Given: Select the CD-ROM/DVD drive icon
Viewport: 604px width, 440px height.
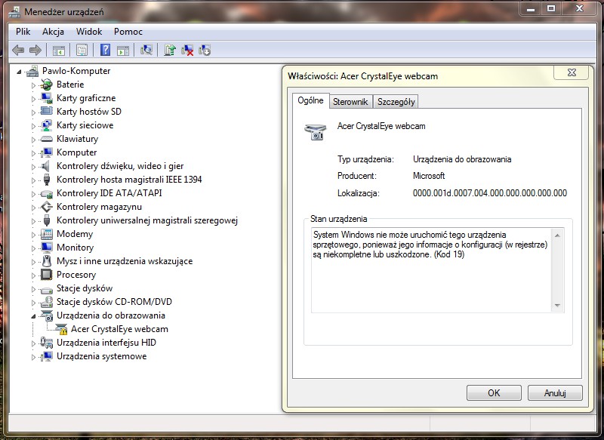Looking at the screenshot, I should pos(47,302).
